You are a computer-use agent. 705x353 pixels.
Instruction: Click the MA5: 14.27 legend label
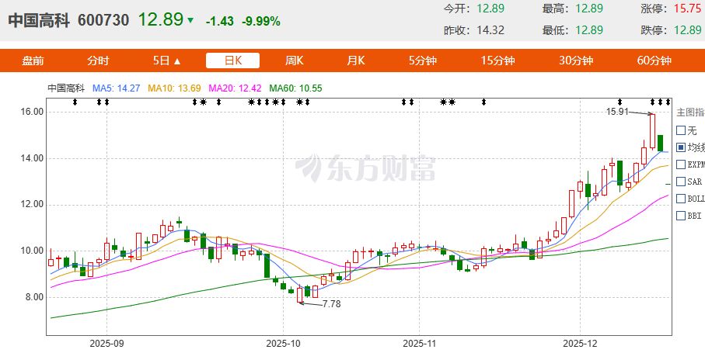tap(117, 88)
